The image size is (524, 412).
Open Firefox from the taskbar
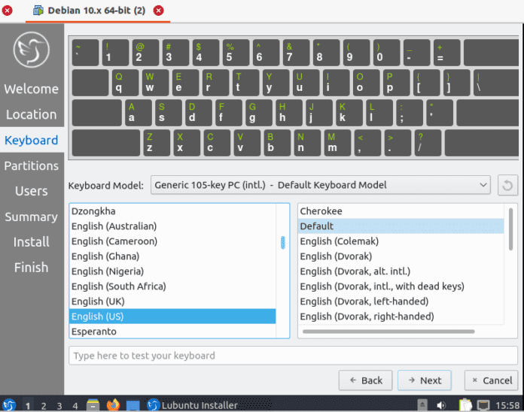(113, 405)
